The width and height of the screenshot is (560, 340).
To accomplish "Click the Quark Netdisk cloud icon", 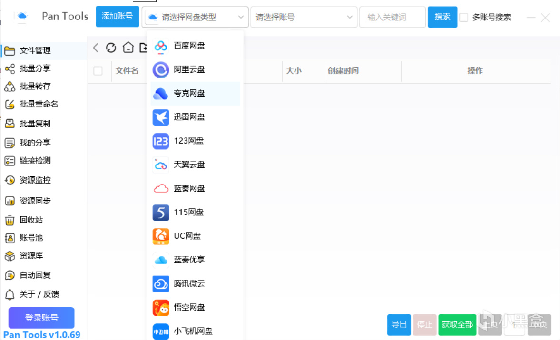I will pos(161,94).
